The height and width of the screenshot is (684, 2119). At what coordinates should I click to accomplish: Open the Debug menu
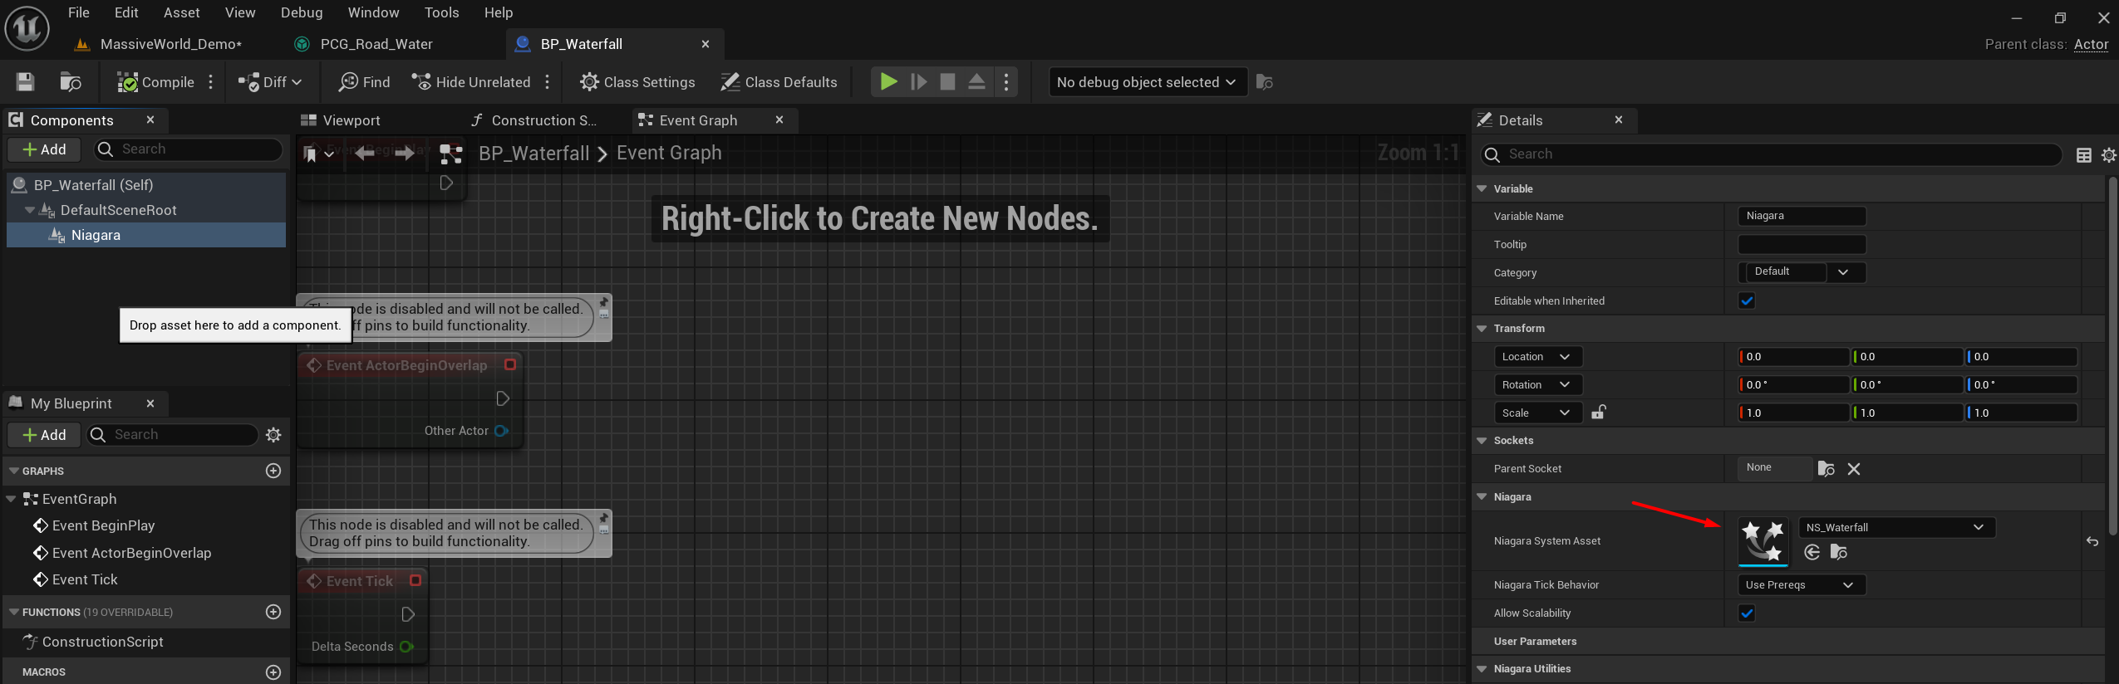pos(302,12)
